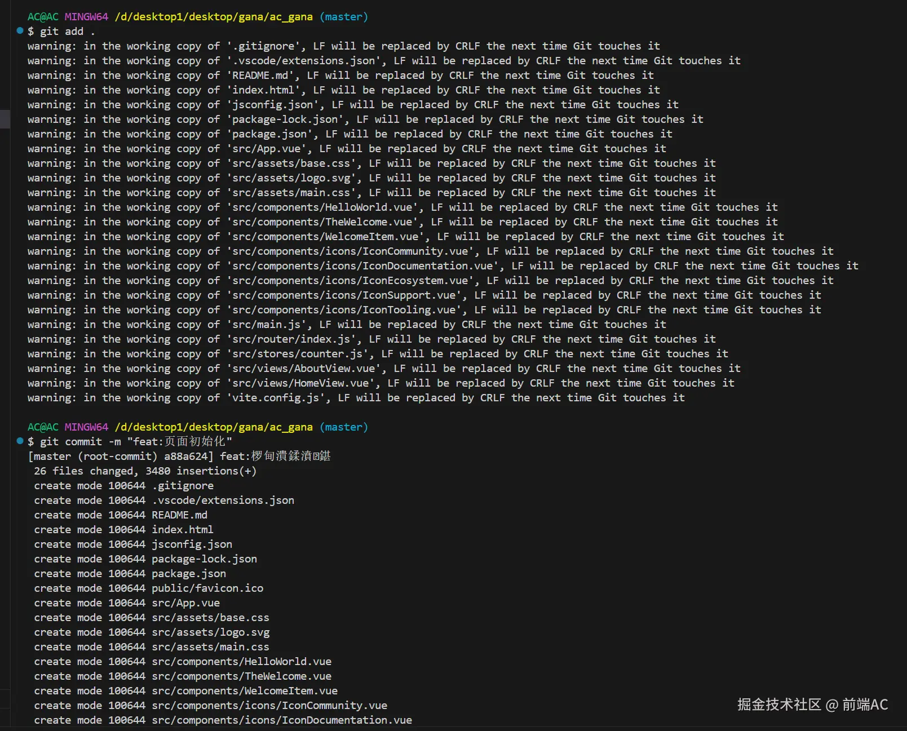Click "MINGW64" in the prompt above git commit
This screenshot has width=907, height=731.
click(x=86, y=427)
